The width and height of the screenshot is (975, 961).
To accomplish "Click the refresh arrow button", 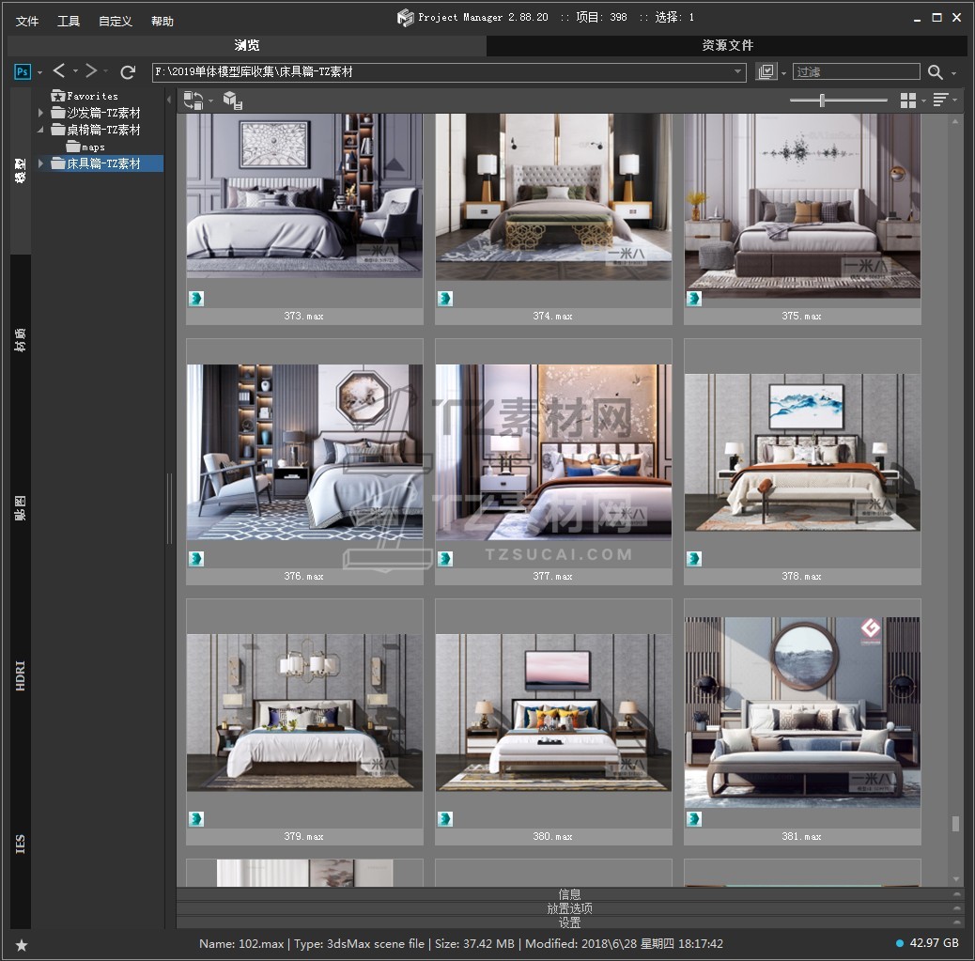I will (x=129, y=72).
